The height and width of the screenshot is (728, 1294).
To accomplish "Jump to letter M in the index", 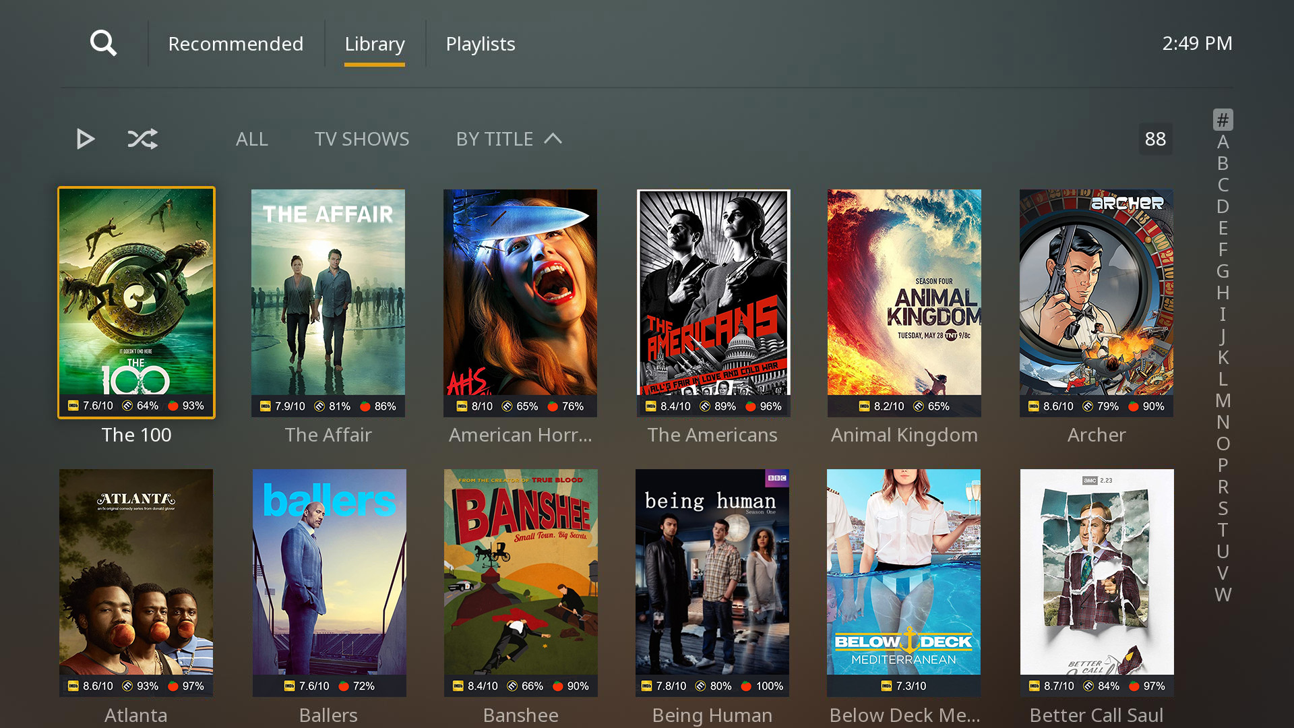I will pos(1223,400).
